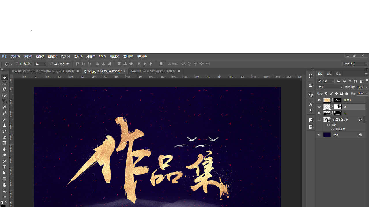Screen dimensions: 369x207
Task: Open the layer filter 类型 dropdown
Action: (x=326, y=81)
